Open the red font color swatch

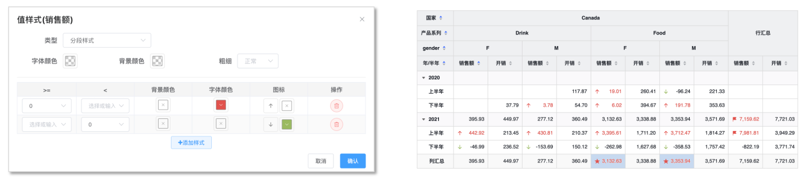point(221,105)
